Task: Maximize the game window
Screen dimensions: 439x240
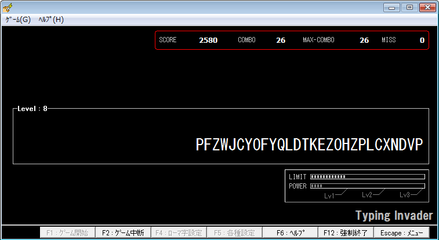Action: click(409, 8)
